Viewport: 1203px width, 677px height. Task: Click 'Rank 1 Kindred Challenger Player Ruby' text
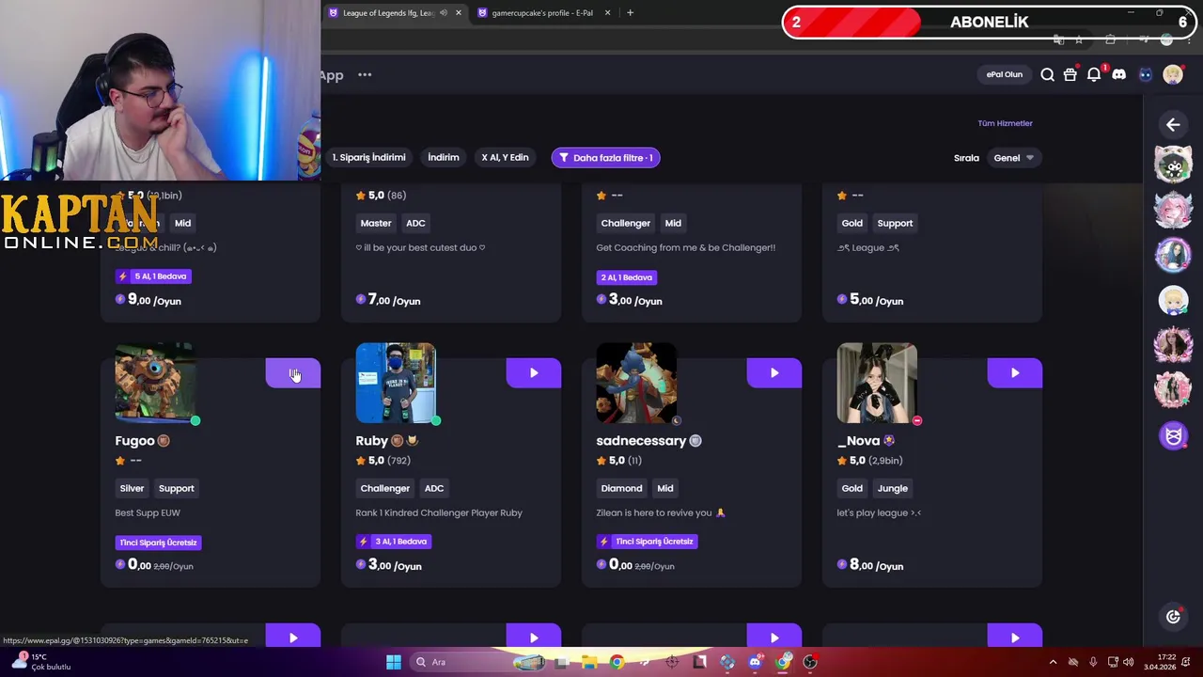point(439,512)
